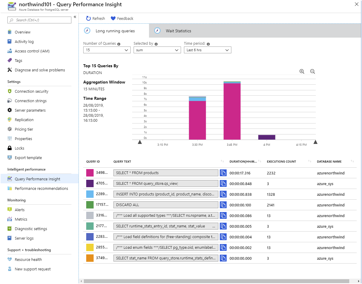Click the 4 PM purple chart bar
Viewport: 362px width, 284px height.
click(267, 137)
